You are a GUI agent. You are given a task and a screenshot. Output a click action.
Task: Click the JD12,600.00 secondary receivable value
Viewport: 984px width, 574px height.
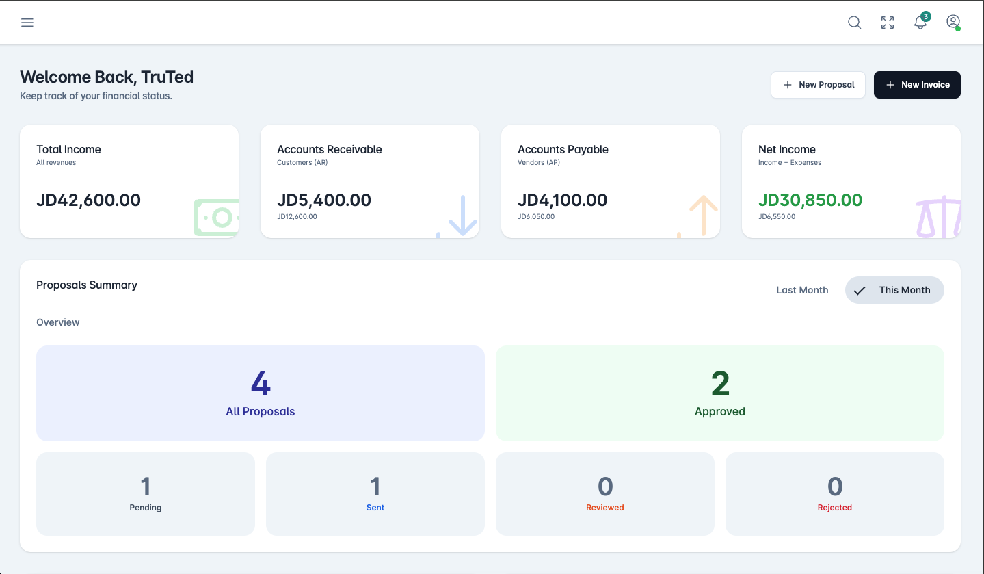[x=297, y=216]
